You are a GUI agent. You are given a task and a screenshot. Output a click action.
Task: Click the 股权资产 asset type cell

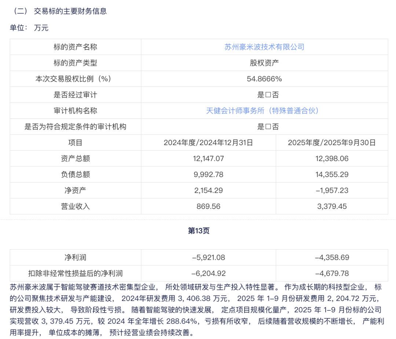(x=264, y=63)
